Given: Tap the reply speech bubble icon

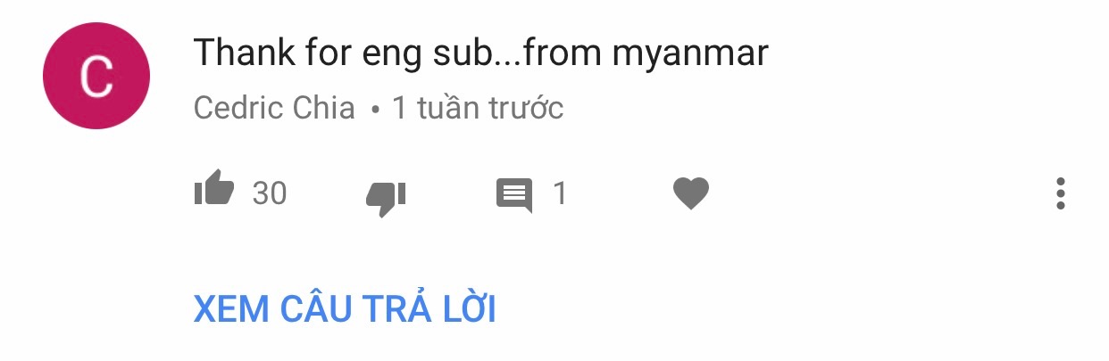Looking at the screenshot, I should (514, 196).
